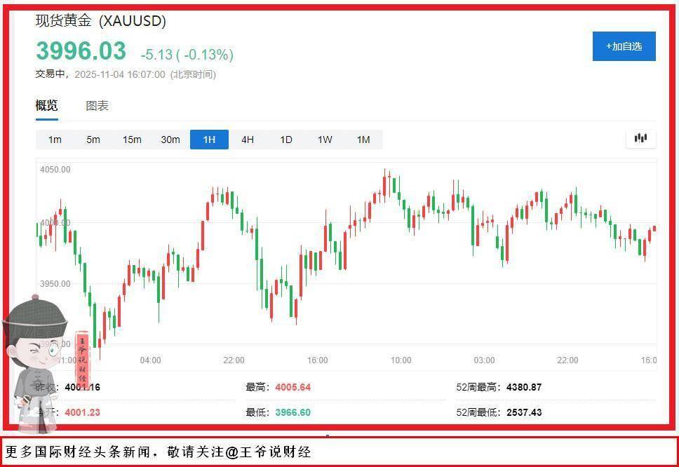Select the 1H timeframe
This screenshot has width=679, height=467.
209,140
